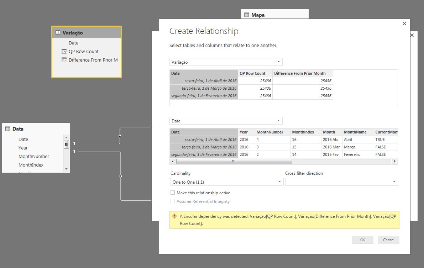Click the Cancel button

pos(388,240)
